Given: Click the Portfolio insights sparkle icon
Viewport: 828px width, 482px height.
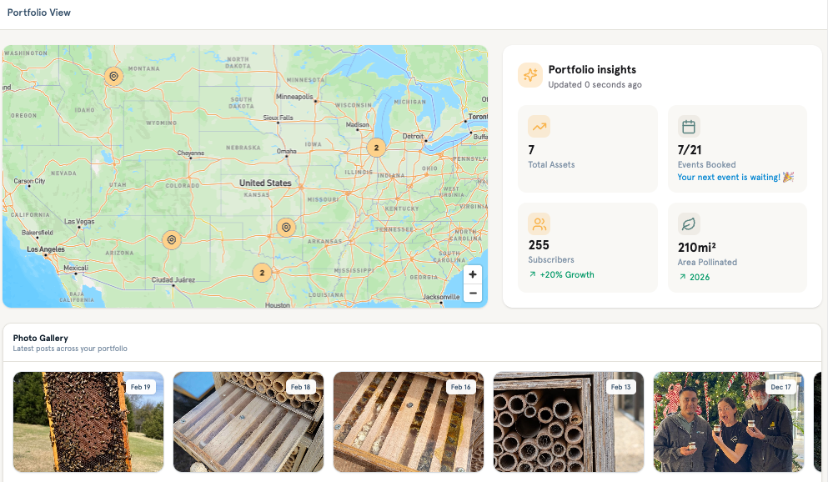Looking at the screenshot, I should [x=530, y=75].
